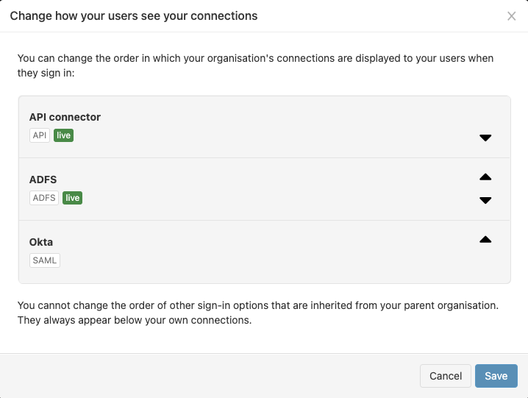Image resolution: width=528 pixels, height=398 pixels.
Task: Click the ADFS type tag badge
Action: pyautogui.click(x=44, y=198)
